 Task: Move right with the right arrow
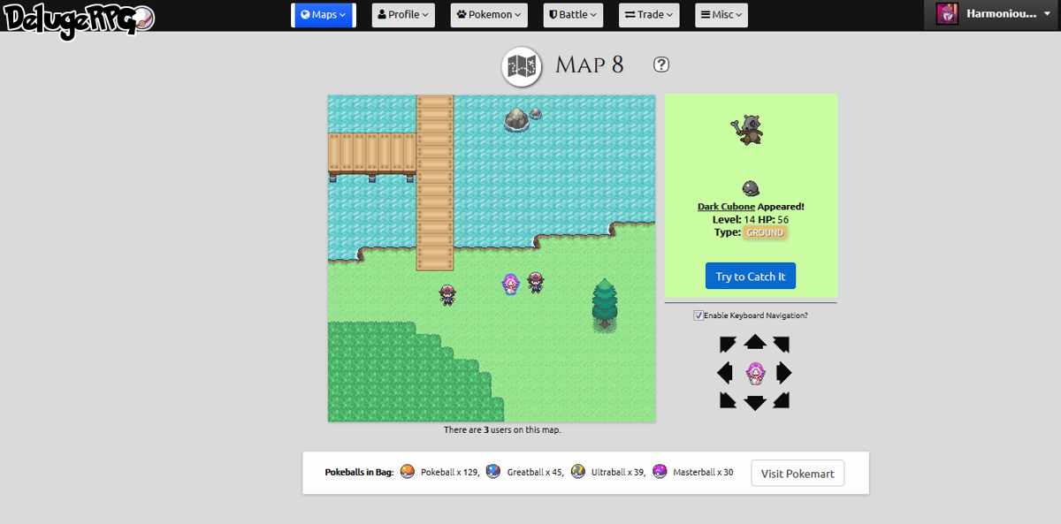[784, 373]
